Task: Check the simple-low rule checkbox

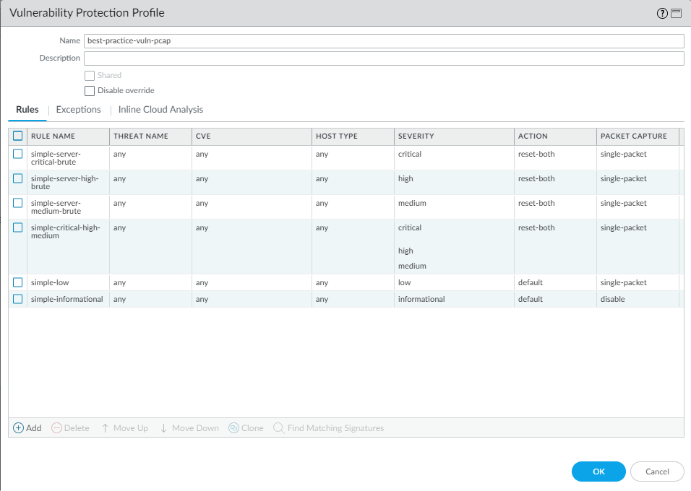Action: coord(18,282)
